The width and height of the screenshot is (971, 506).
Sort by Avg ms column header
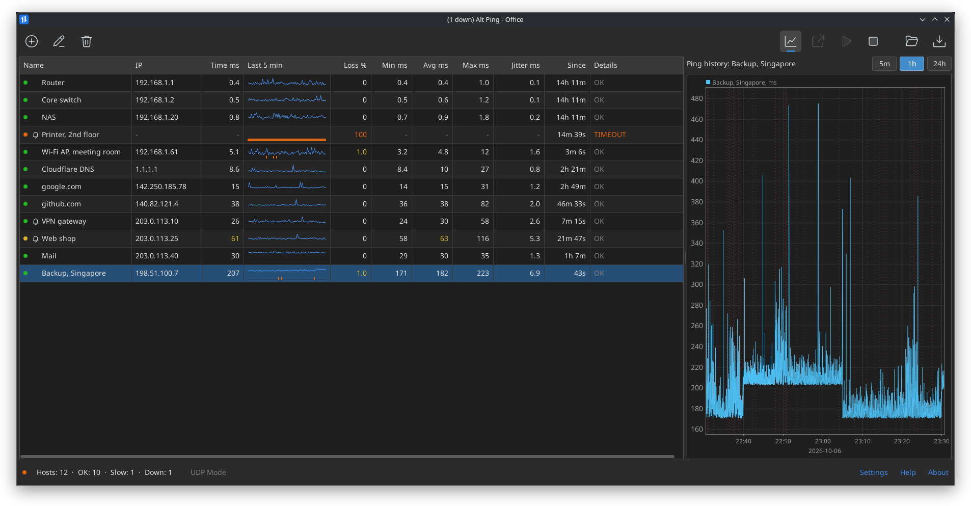(x=432, y=65)
